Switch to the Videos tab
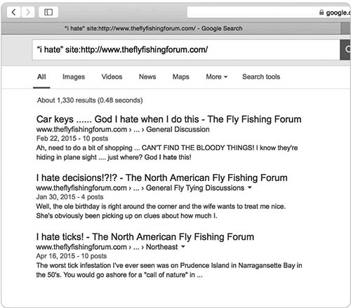 112,76
